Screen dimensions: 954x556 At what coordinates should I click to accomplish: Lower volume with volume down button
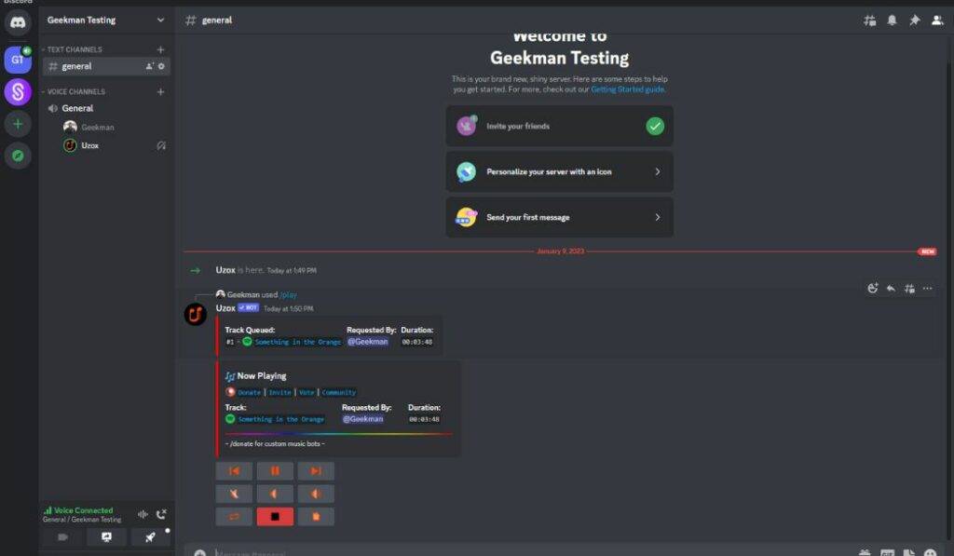[x=275, y=494]
